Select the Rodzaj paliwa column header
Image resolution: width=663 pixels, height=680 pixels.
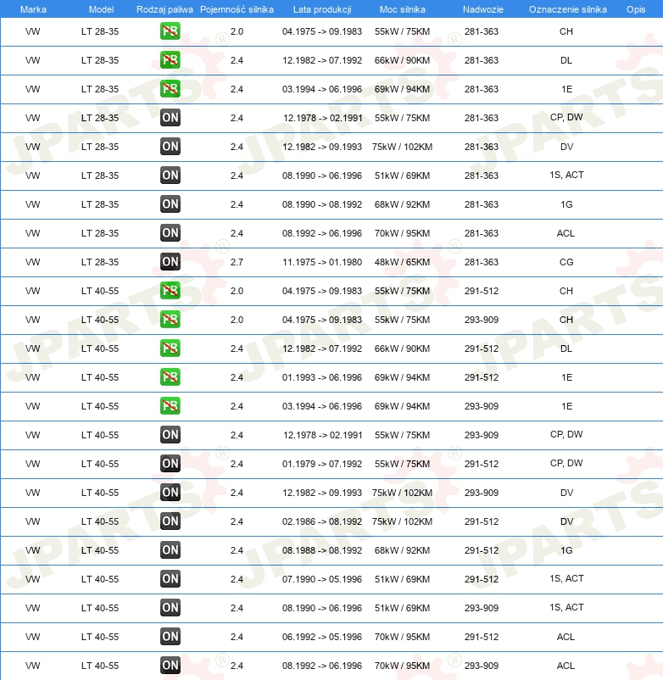point(164,9)
